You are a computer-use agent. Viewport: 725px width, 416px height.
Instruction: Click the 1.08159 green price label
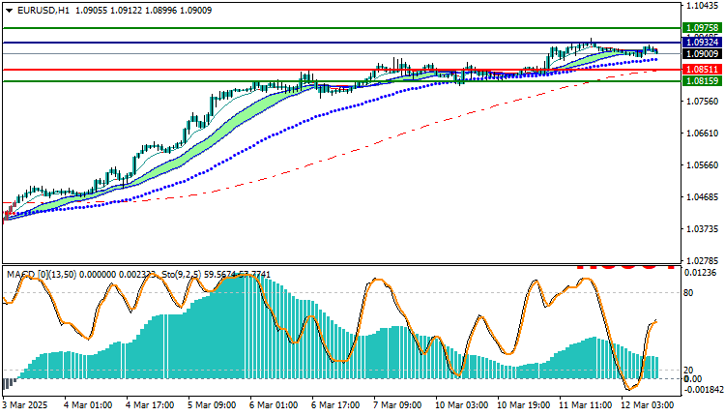(703, 81)
